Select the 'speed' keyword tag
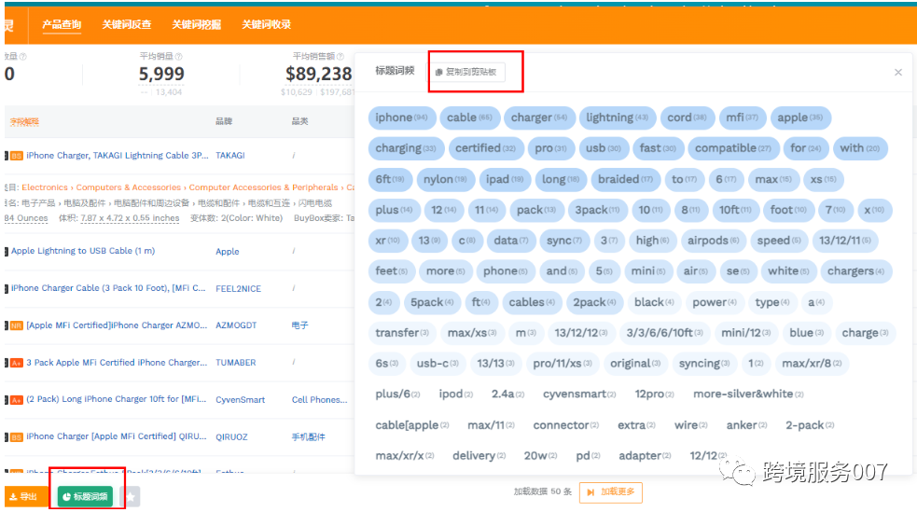 (x=779, y=241)
